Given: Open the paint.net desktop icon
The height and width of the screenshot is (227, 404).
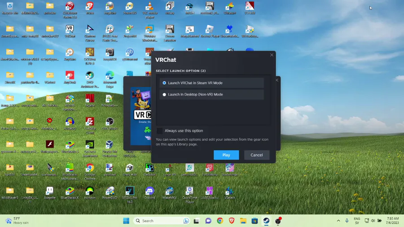Looking at the screenshot, I should (x=110, y=170).
